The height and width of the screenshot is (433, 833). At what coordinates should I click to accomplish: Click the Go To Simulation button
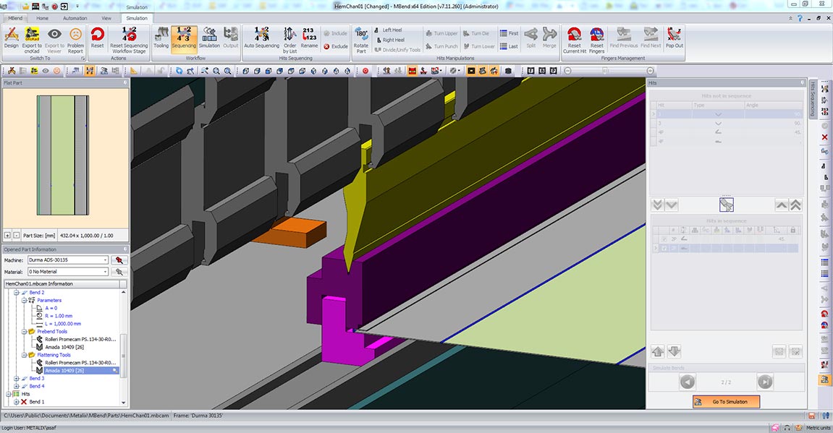click(x=726, y=401)
